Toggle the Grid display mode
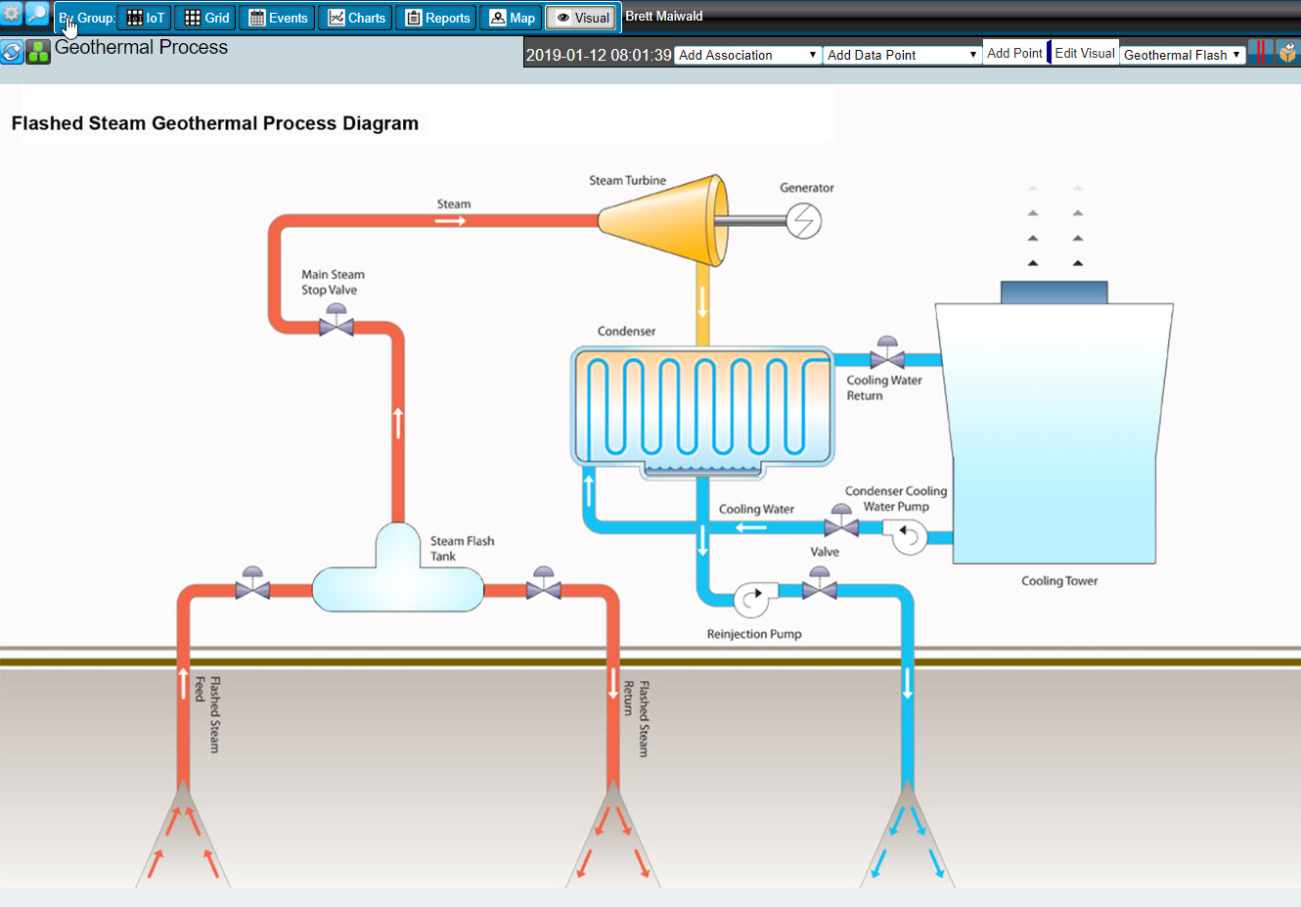1301x907 pixels. tap(204, 17)
